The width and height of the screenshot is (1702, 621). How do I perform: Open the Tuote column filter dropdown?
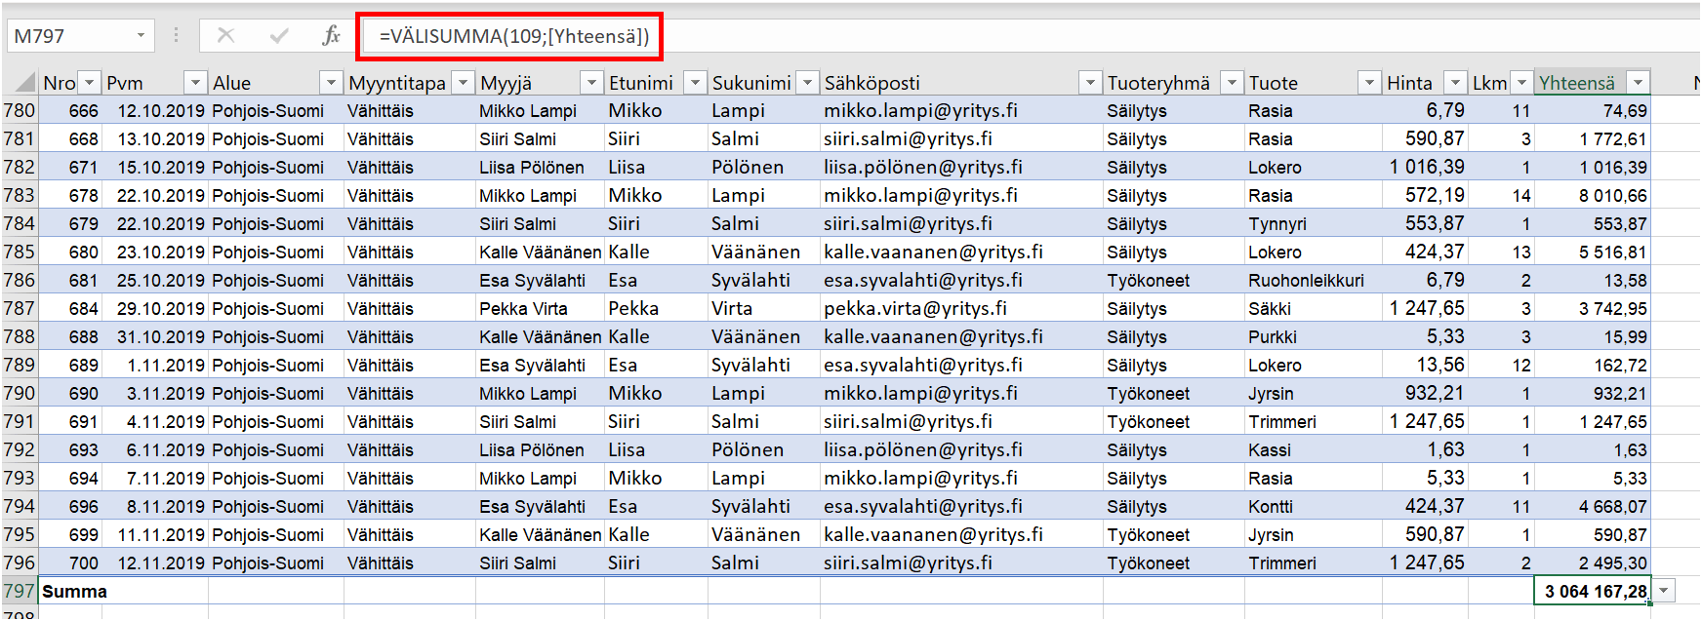tap(1370, 83)
